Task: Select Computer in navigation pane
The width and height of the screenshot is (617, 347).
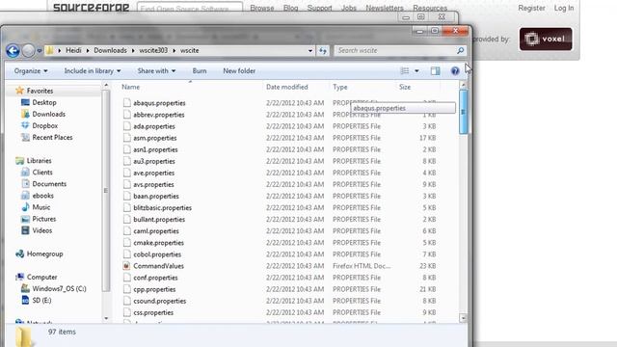Action: pos(41,277)
